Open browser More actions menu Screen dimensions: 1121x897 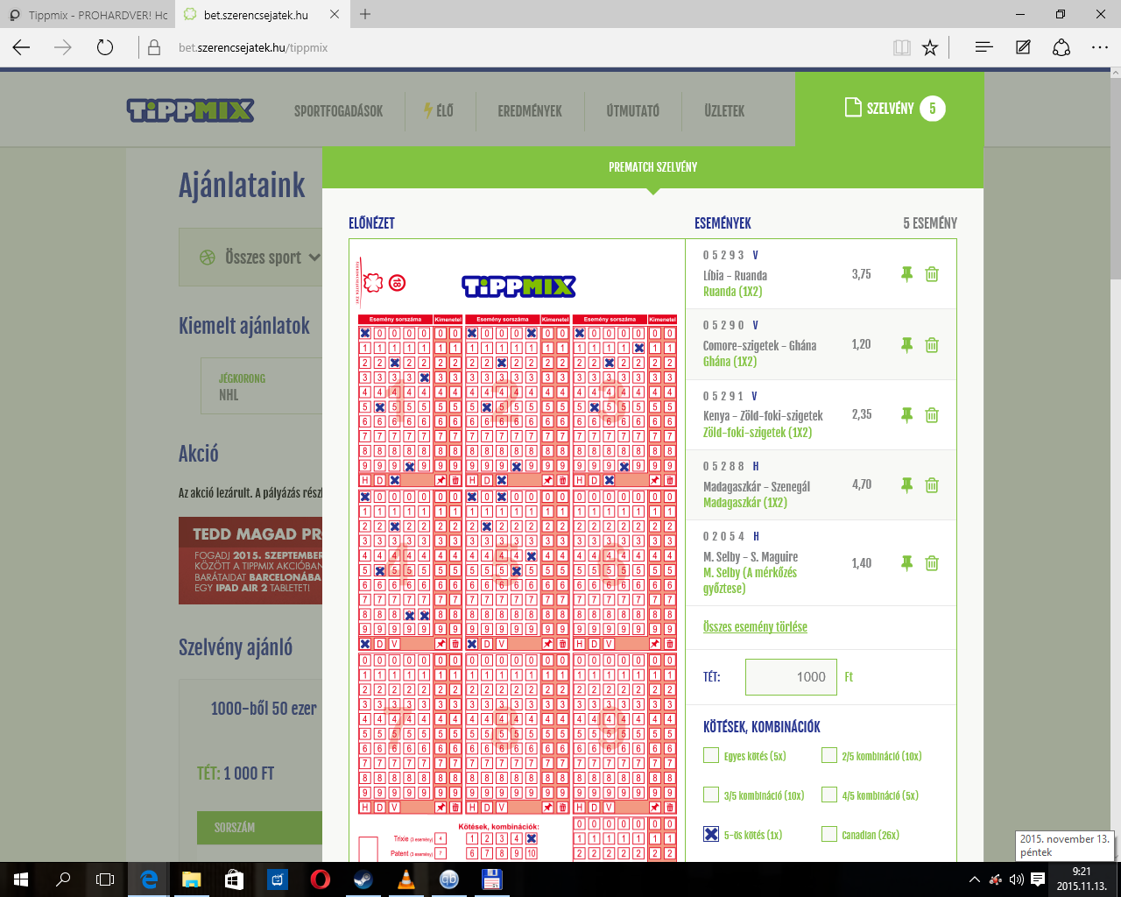[x=1101, y=47]
